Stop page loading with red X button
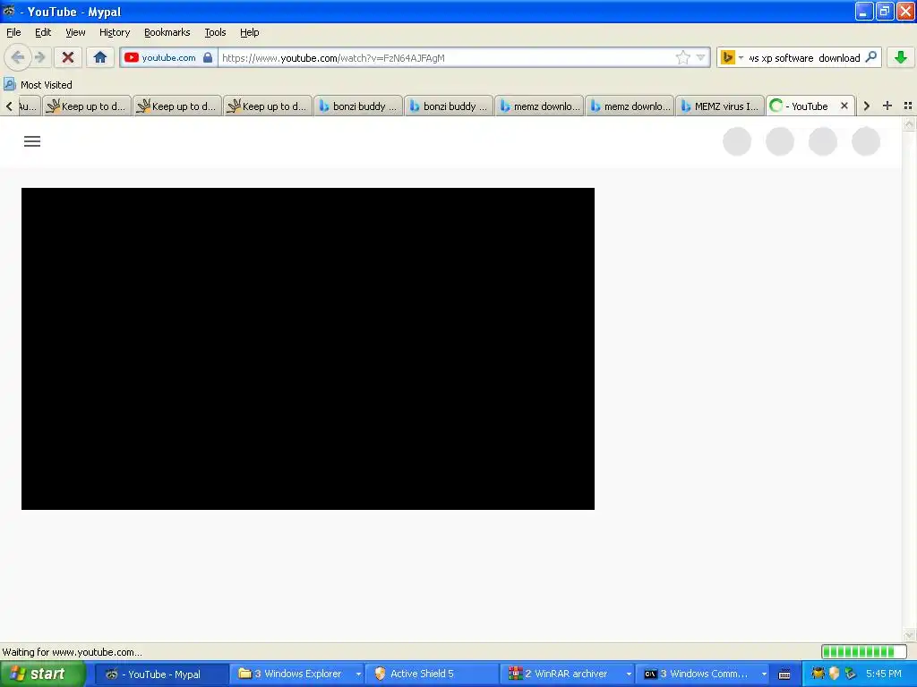 (67, 57)
